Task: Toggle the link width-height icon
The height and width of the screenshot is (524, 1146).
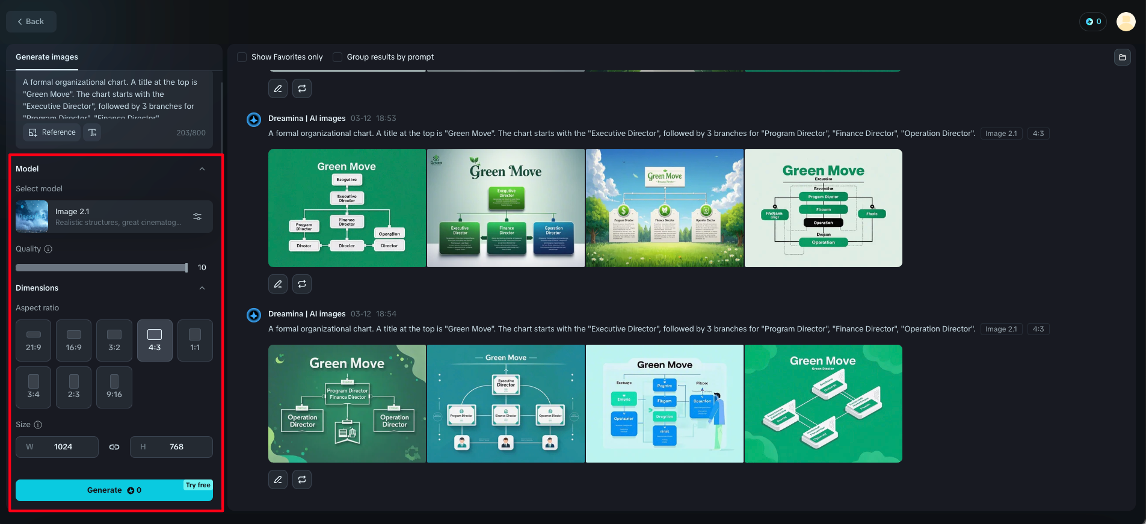Action: coord(114,447)
